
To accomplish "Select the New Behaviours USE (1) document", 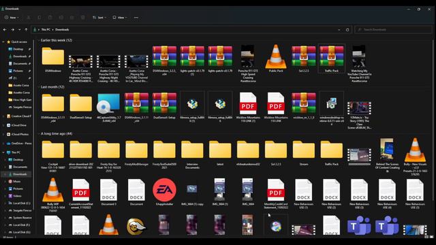I will pos(303,193).
